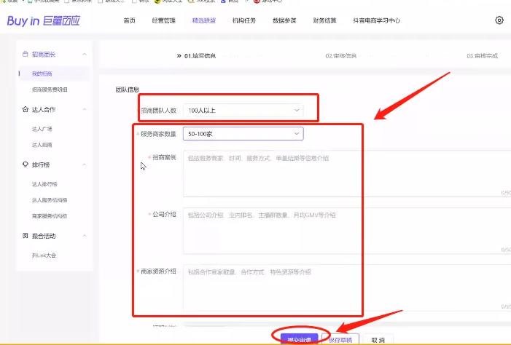
Task: Open 抖音电商学习中心 in top navigation
Action: [x=375, y=20]
